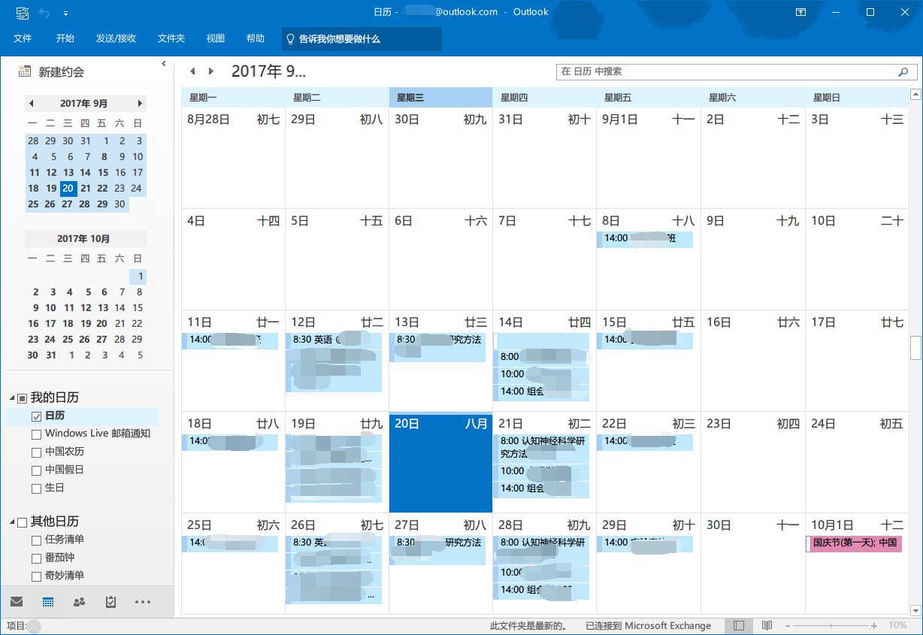Screen dimensions: 923x635
Task: Uncheck the 日历 calendar checkbox
Action: [x=36, y=416]
